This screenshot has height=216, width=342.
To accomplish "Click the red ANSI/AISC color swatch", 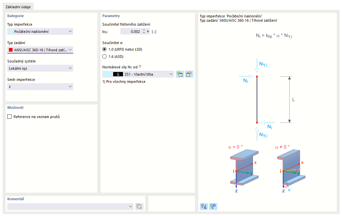I will (x=11, y=50).
